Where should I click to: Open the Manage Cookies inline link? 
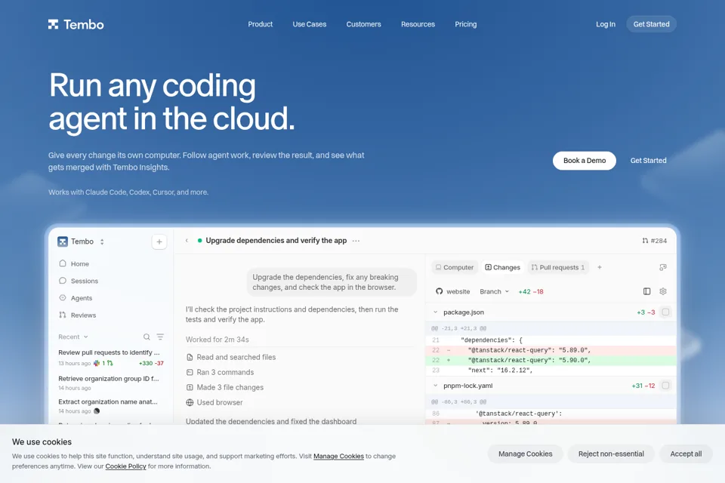(x=338, y=456)
